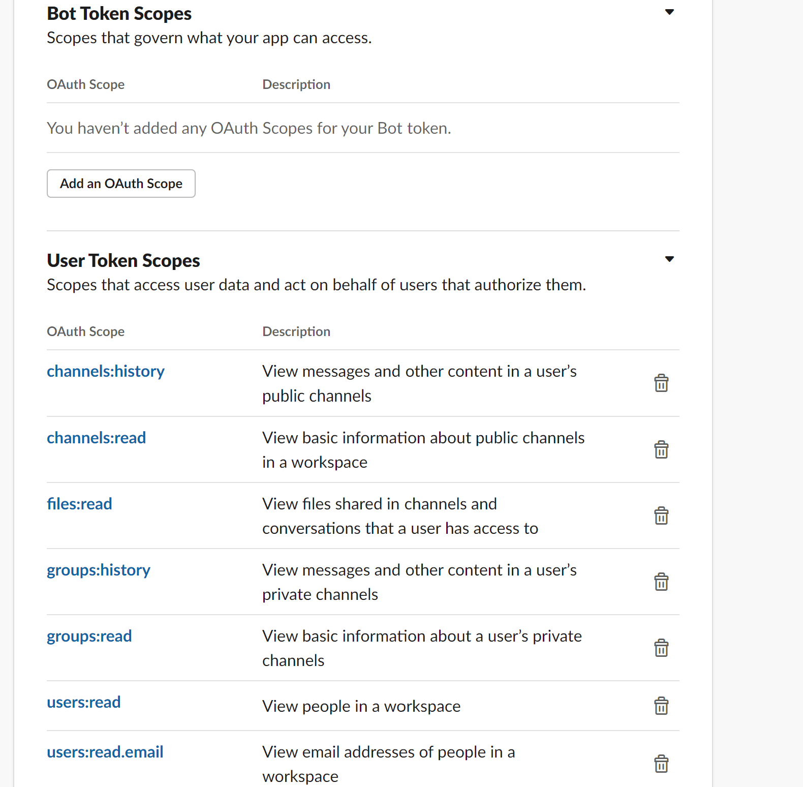This screenshot has height=787, width=803.
Task: Click 'View files shared in channels' description
Action: coord(400,516)
